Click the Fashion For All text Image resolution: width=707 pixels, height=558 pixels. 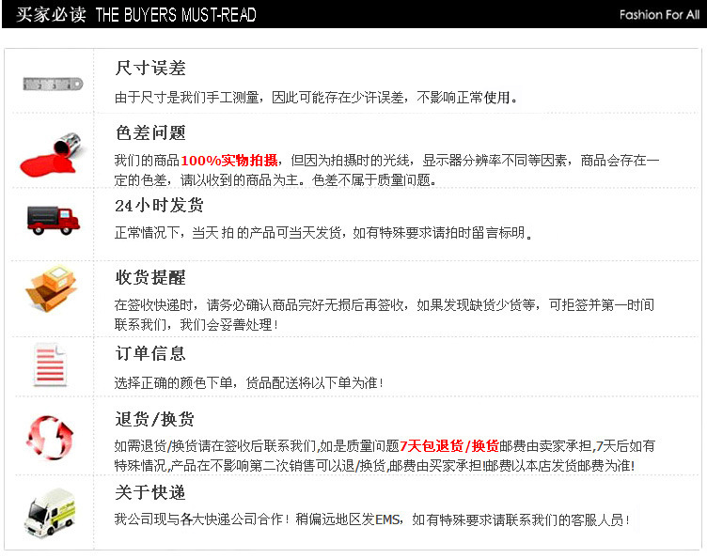(x=659, y=15)
